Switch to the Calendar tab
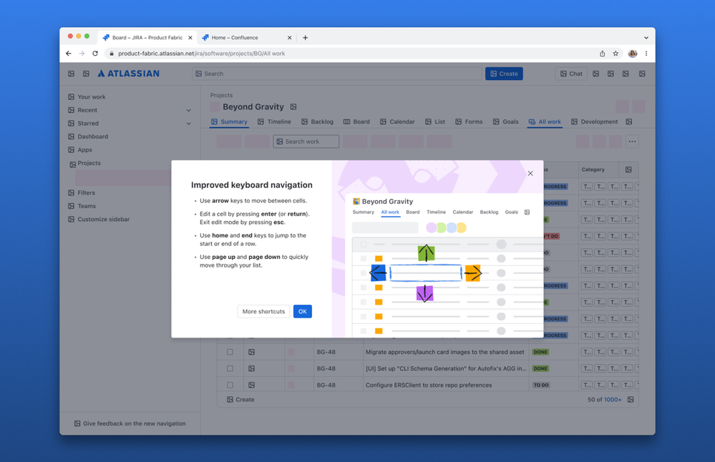 [x=397, y=122]
